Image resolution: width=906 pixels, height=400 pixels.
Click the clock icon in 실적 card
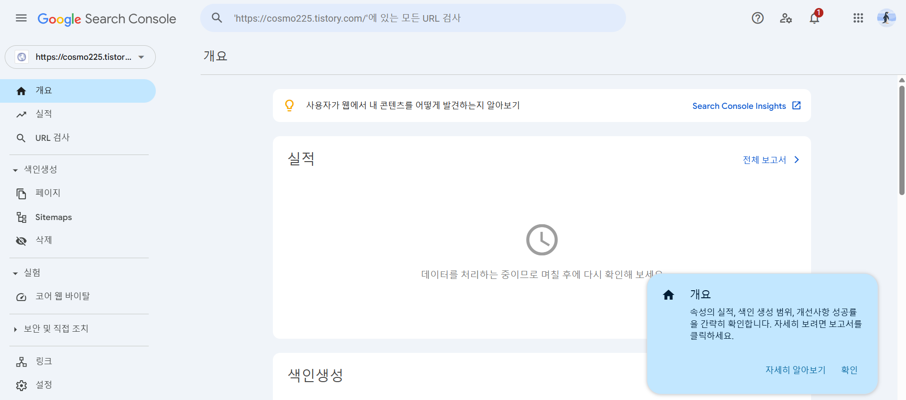point(542,240)
